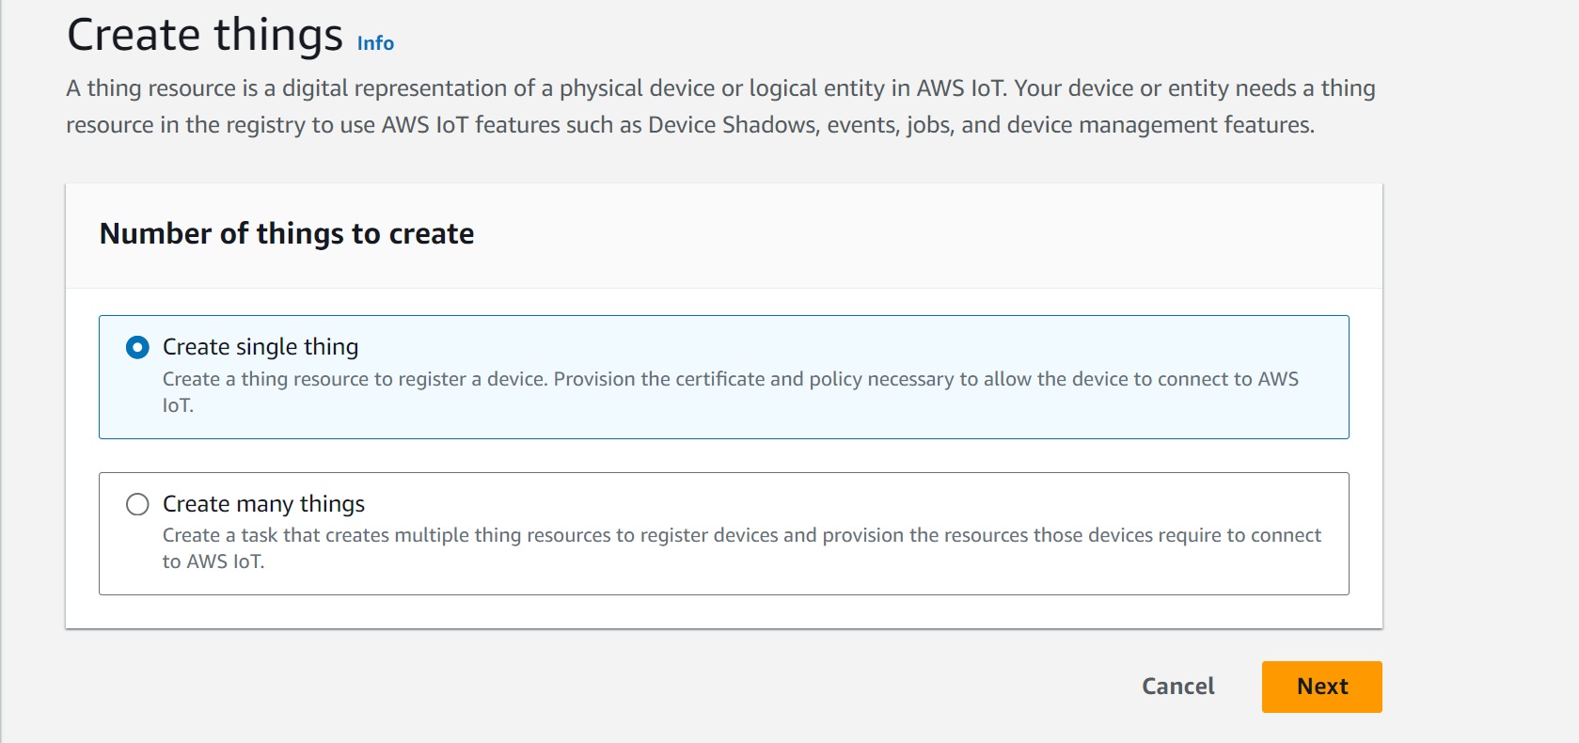
Task: Click the Create many things label text
Action: (x=263, y=504)
